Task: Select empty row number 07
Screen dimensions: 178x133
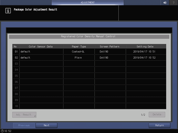Action: 89,88
